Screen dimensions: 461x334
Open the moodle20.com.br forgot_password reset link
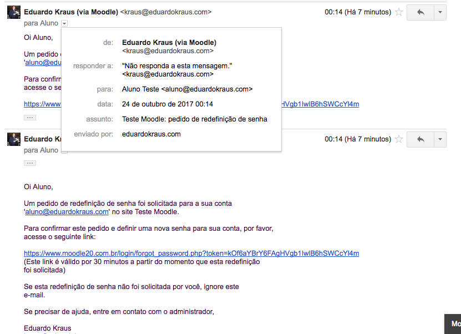pos(191,253)
